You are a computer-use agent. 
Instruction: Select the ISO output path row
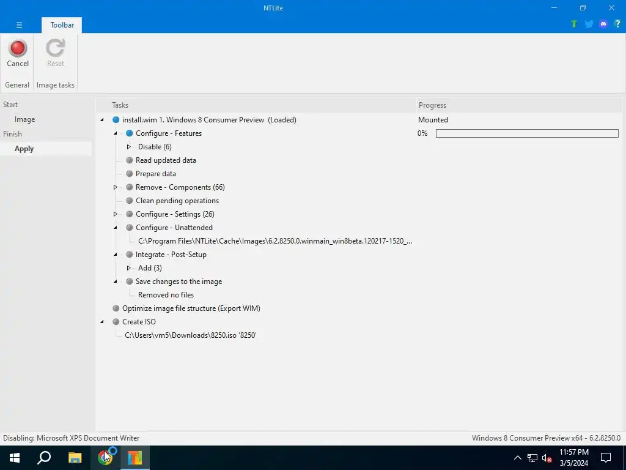[x=191, y=335]
